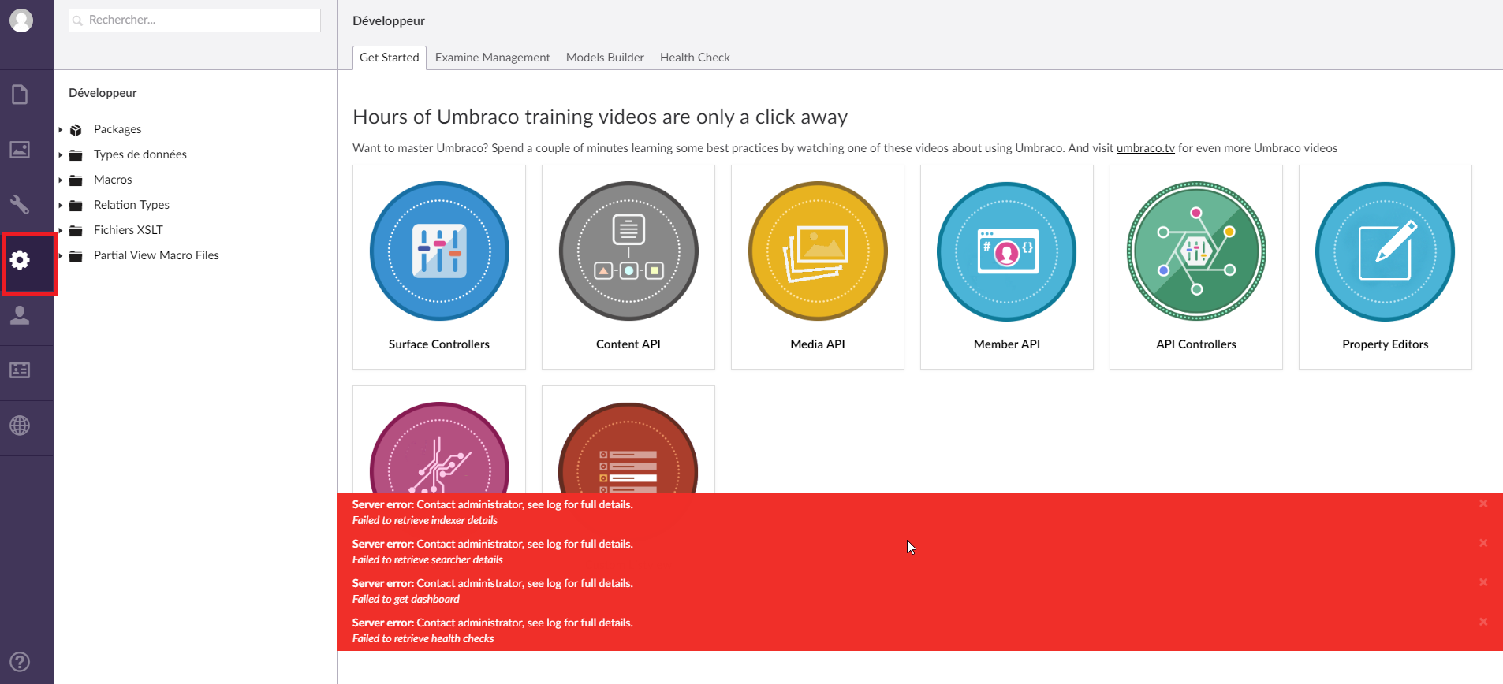Select Types de données in the tree
This screenshot has height=684, width=1503.
coord(140,154)
